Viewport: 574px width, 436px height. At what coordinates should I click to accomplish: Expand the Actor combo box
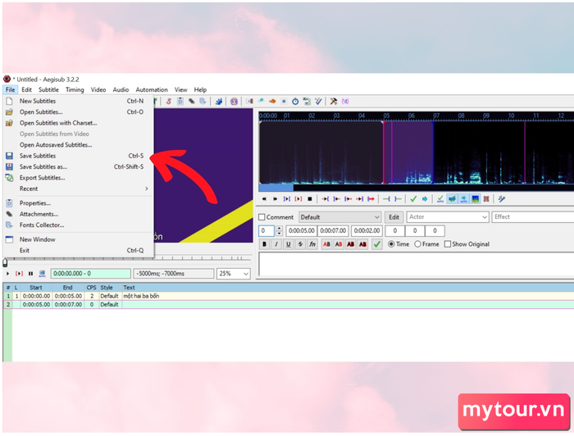coord(483,217)
